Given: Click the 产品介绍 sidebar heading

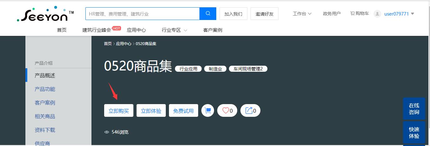Looking at the screenshot, I should (x=44, y=63).
